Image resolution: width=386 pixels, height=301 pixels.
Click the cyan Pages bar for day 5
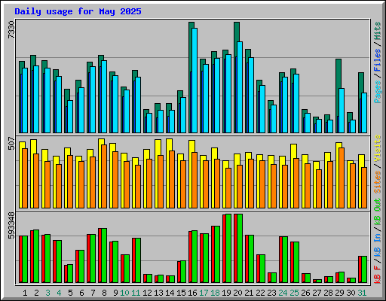click(x=70, y=117)
